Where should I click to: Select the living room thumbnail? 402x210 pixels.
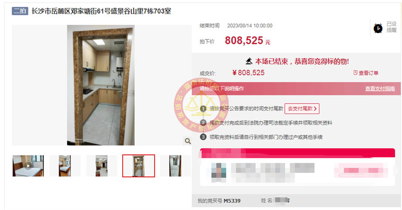coord(101,166)
